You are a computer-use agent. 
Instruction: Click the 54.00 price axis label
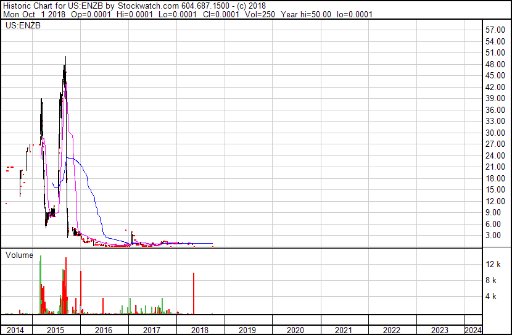coord(495,41)
